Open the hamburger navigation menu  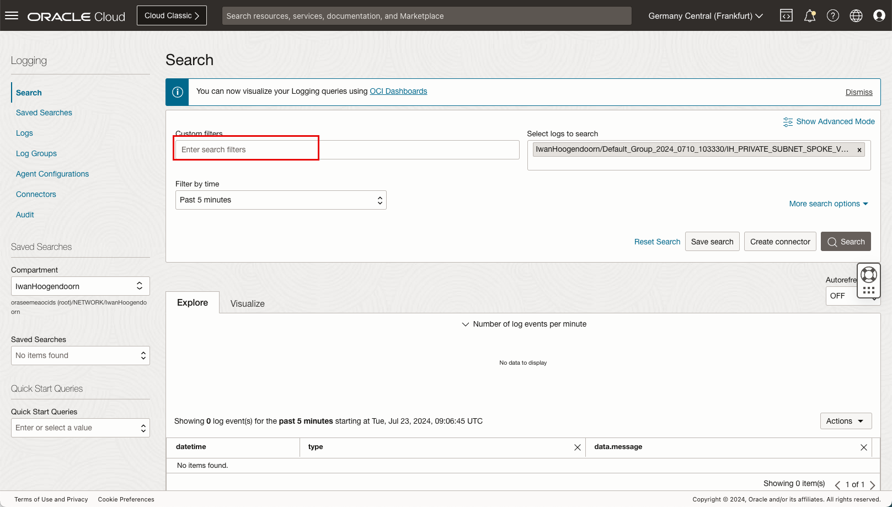12,15
